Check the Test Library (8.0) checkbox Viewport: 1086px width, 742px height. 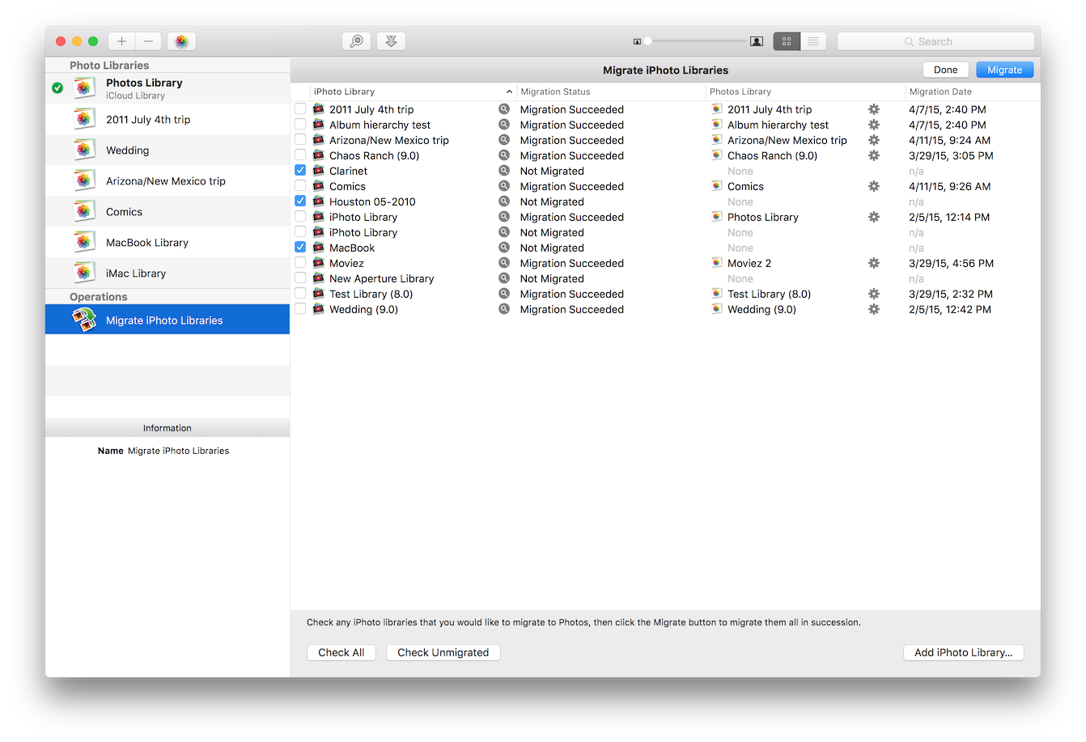coord(300,294)
